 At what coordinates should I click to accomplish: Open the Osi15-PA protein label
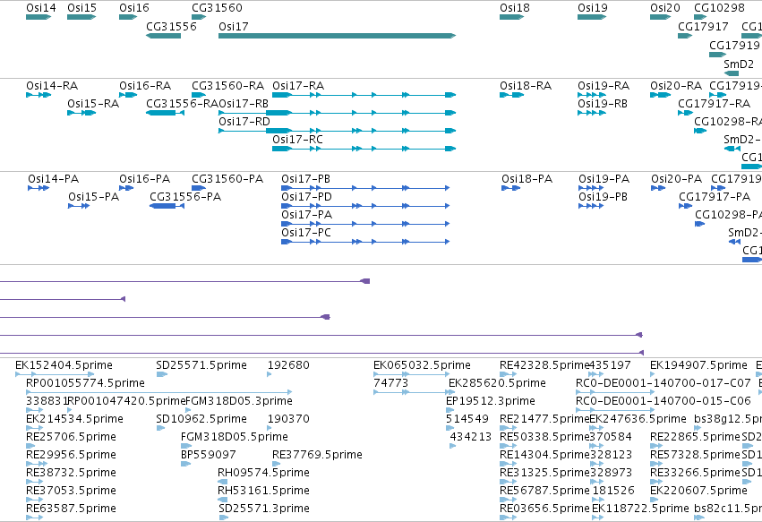(x=93, y=197)
